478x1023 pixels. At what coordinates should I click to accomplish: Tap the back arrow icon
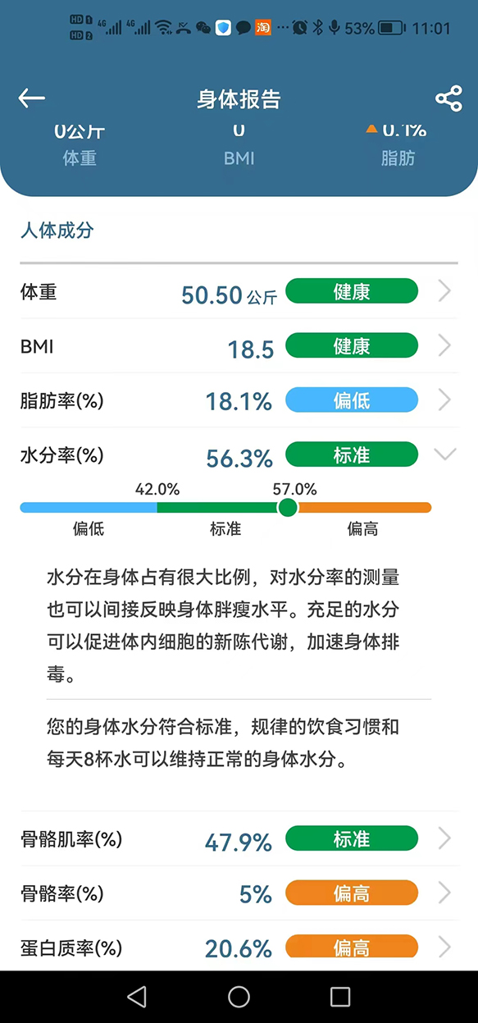[31, 98]
